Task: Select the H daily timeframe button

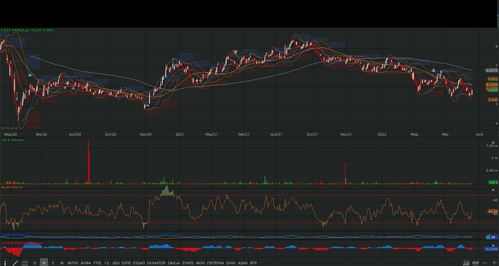Action: pyautogui.click(x=44, y=263)
